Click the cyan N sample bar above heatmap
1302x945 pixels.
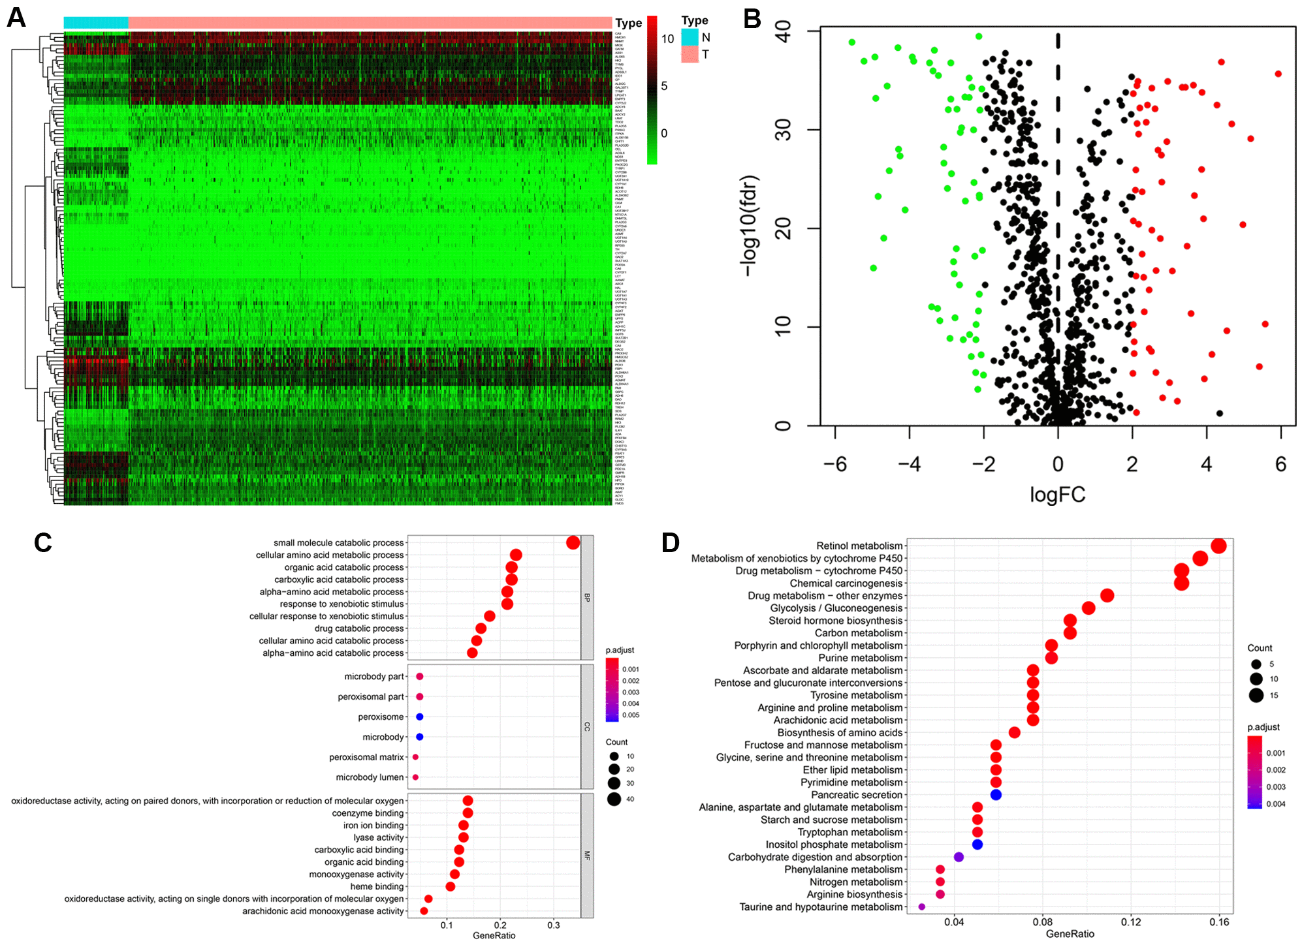click(96, 23)
